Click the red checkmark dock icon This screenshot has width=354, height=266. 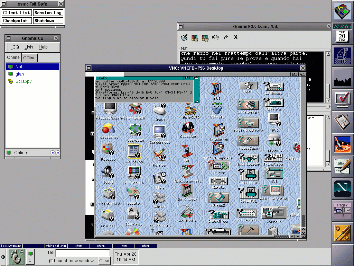[x=342, y=99]
